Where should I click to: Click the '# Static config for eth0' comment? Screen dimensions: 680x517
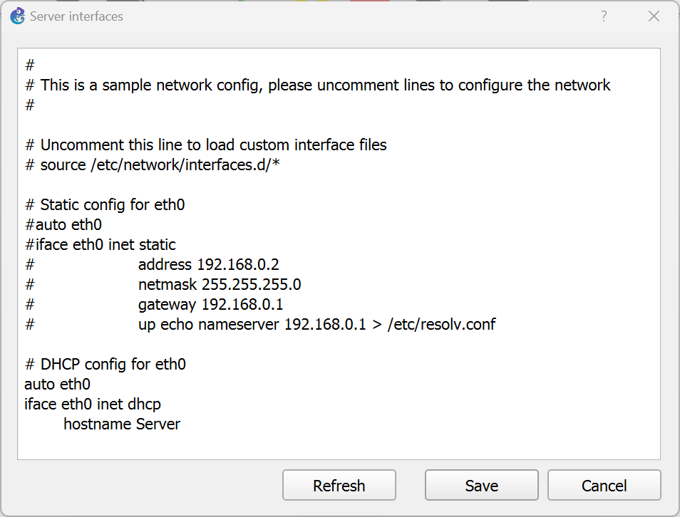[105, 204]
